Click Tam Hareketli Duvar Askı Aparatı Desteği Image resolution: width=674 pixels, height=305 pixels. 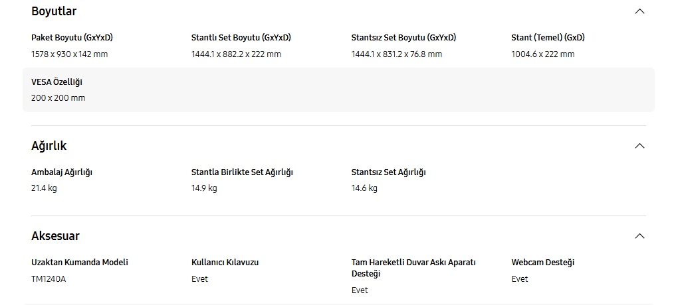coord(413,268)
